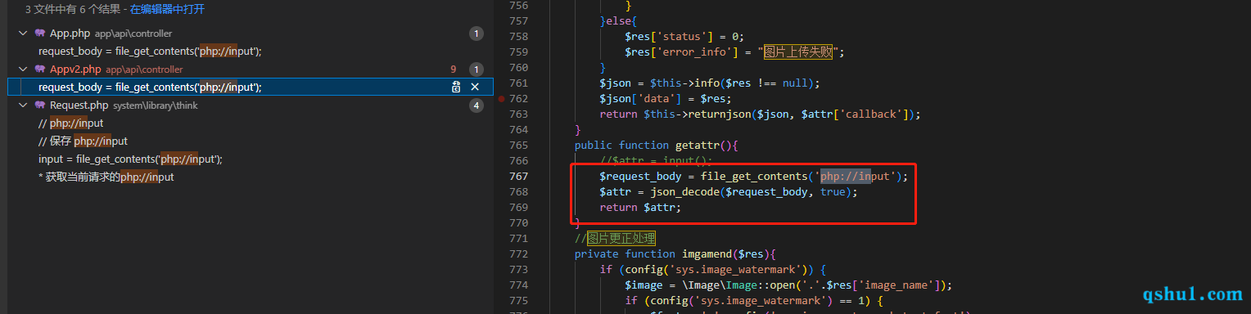Click the replace icon on highlighted result
The height and width of the screenshot is (314, 1251).
tap(456, 87)
